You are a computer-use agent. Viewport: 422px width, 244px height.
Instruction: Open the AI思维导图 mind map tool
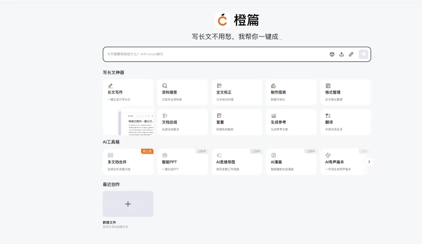237,161
